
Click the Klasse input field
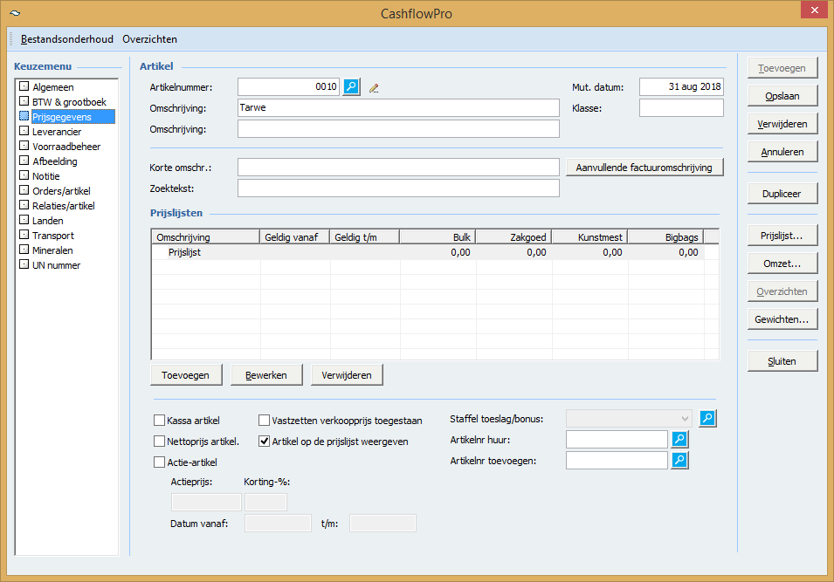pyautogui.click(x=681, y=108)
